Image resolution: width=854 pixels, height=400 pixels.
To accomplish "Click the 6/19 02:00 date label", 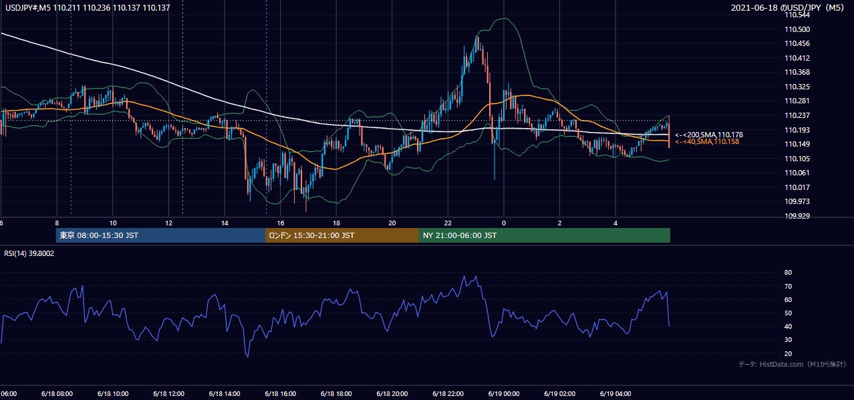I will click(560, 394).
